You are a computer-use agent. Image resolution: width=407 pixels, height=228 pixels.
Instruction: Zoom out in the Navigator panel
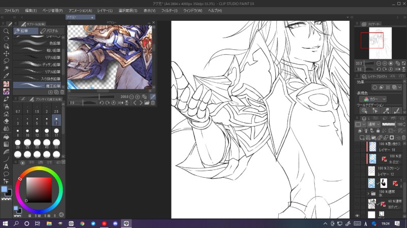[x=379, y=63]
